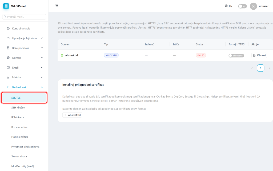Open the whsuser avatar icon
Viewport: 273px width, 171px height.
tap(253, 6)
